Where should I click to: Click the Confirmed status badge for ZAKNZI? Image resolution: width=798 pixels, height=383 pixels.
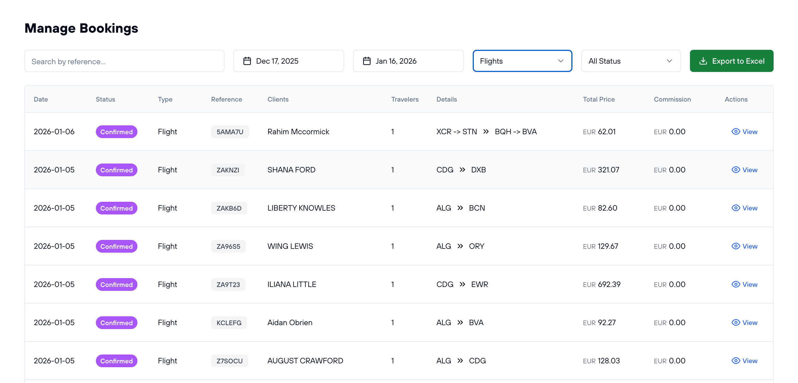point(116,170)
